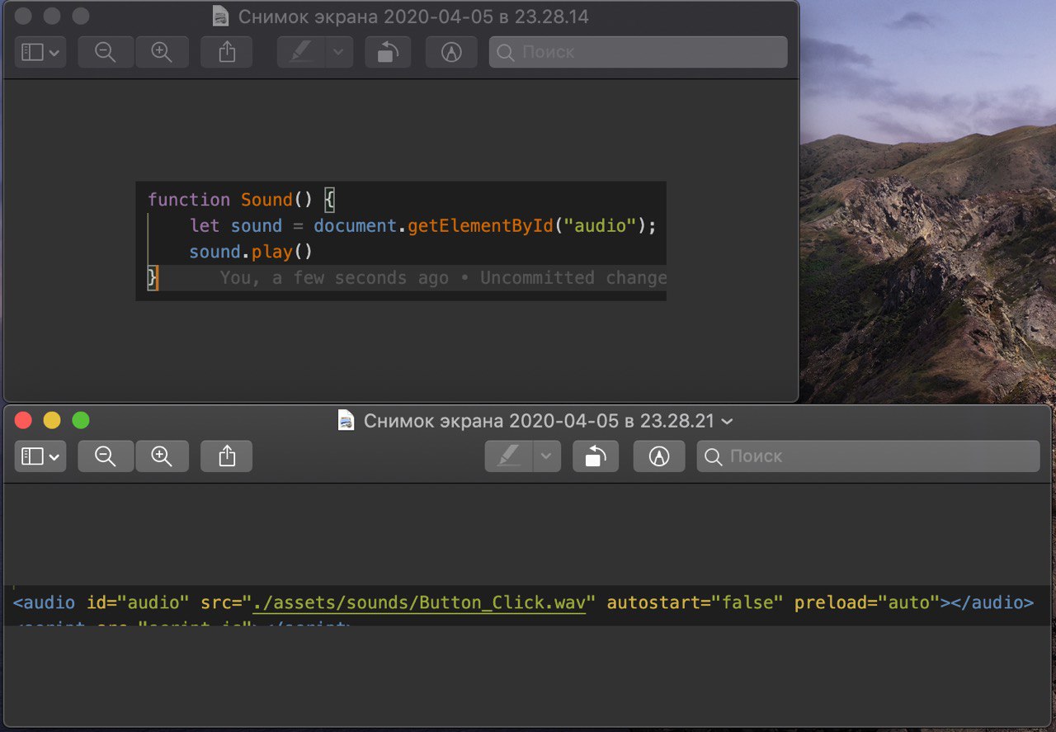Expand highlight options arrow in 23.28.14 window
Viewport: 1056px width, 732px height.
click(x=339, y=52)
